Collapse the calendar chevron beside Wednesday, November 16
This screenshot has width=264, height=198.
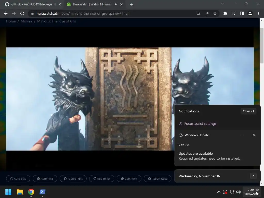pyautogui.click(x=253, y=176)
